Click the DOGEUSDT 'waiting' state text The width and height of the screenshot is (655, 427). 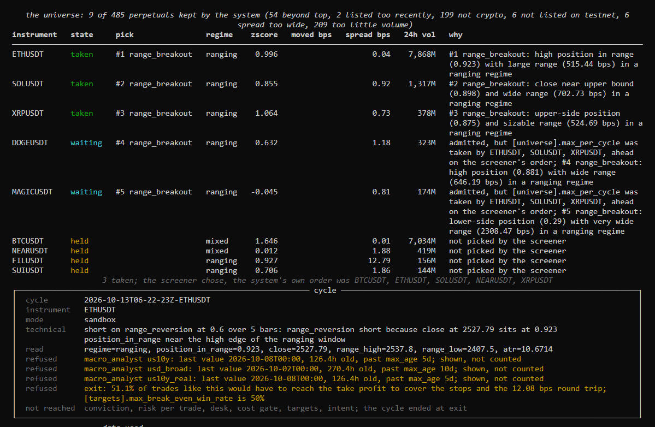86,143
